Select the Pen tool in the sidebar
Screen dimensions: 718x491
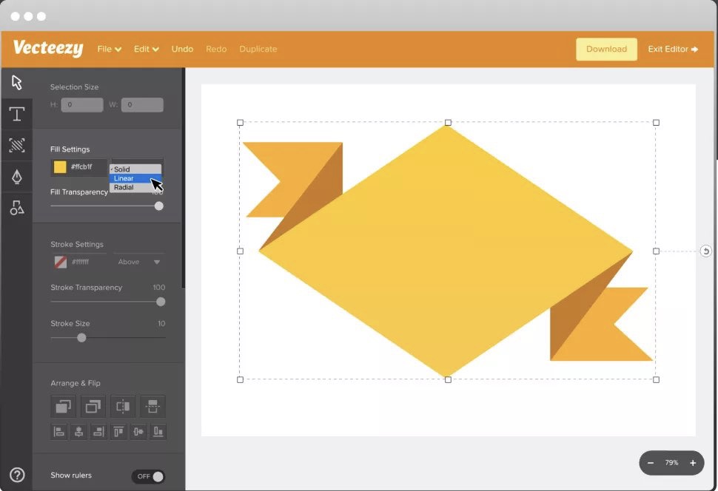pos(16,177)
